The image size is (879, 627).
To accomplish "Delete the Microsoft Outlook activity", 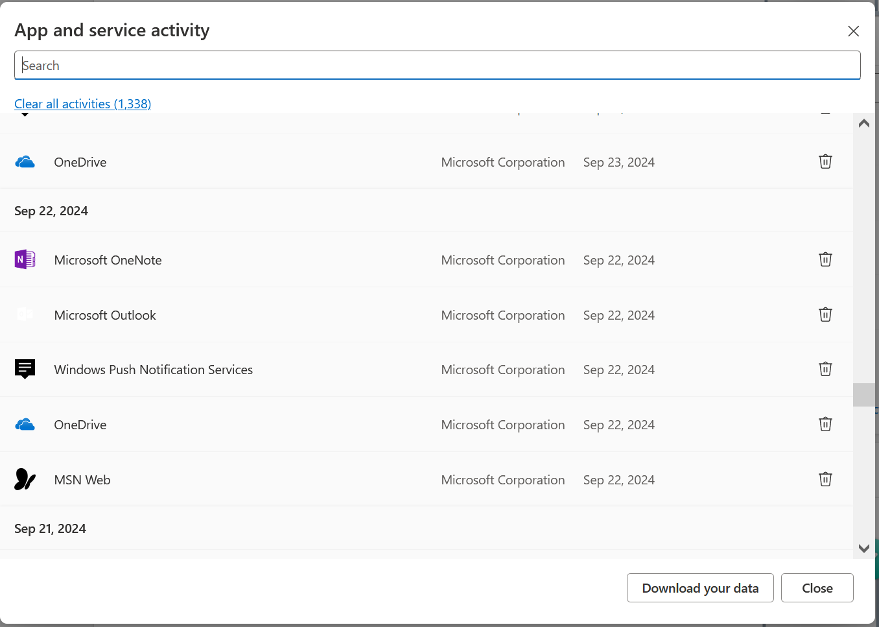I will 825,314.
